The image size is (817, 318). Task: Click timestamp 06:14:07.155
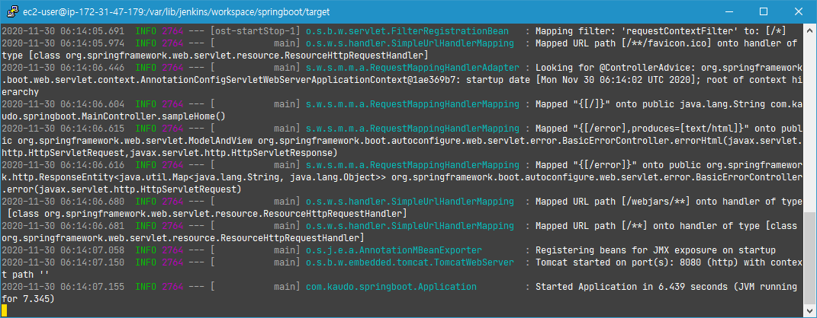point(94,286)
